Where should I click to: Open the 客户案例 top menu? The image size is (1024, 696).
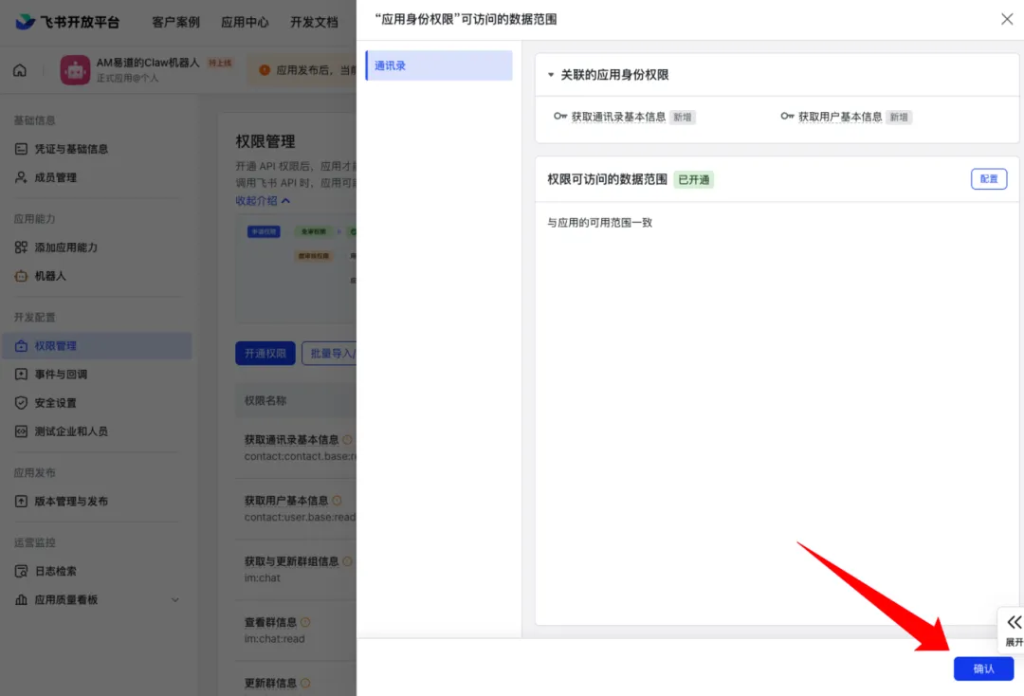(175, 22)
